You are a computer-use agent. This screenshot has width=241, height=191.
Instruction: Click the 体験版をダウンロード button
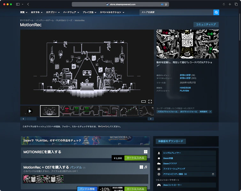[x=170, y=141]
